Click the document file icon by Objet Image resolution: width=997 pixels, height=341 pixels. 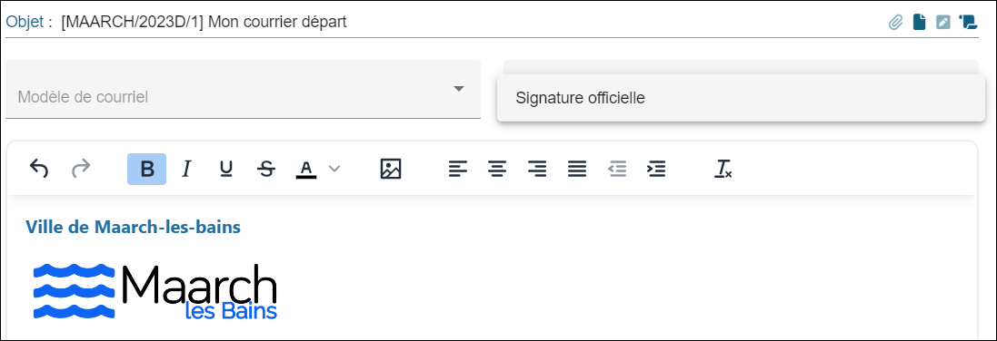coord(919,23)
